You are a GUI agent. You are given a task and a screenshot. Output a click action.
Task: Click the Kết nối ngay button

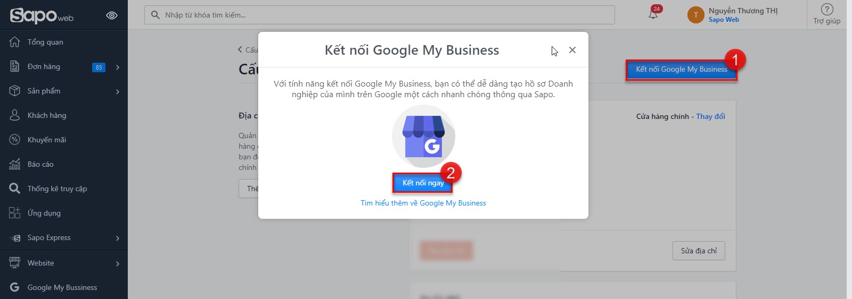(x=423, y=183)
